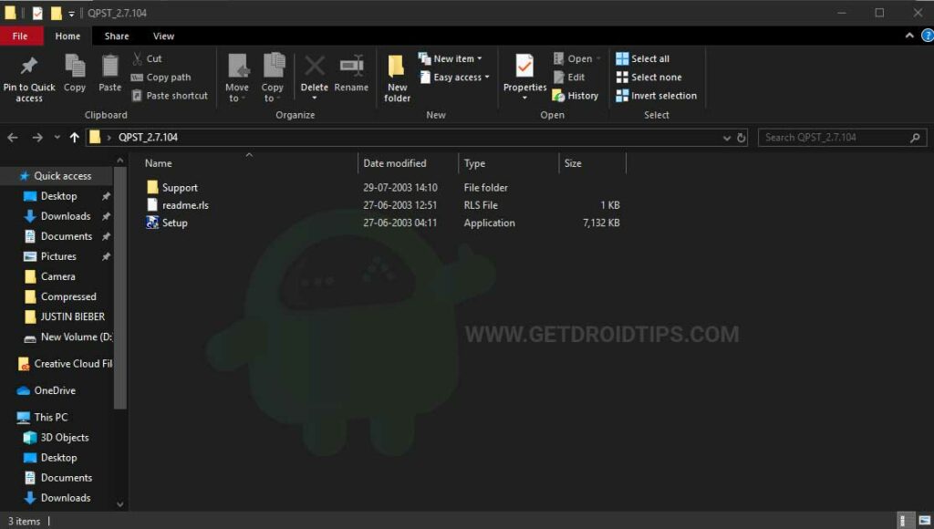Screen dimensions: 934x529
Task: Go back with the back arrow
Action: tap(13, 138)
